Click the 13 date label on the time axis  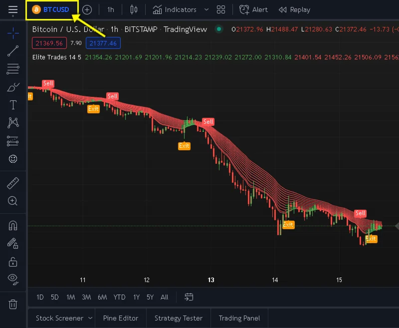click(211, 280)
